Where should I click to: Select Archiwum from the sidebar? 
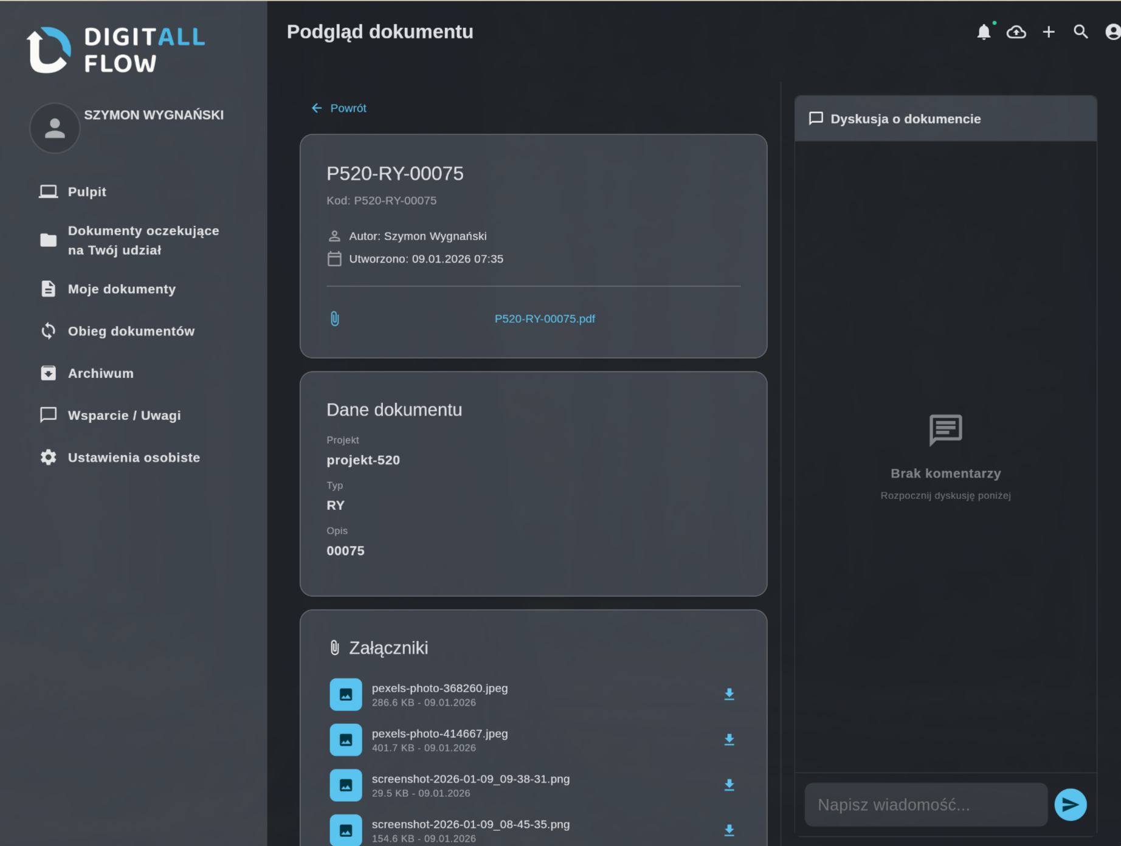pos(100,373)
